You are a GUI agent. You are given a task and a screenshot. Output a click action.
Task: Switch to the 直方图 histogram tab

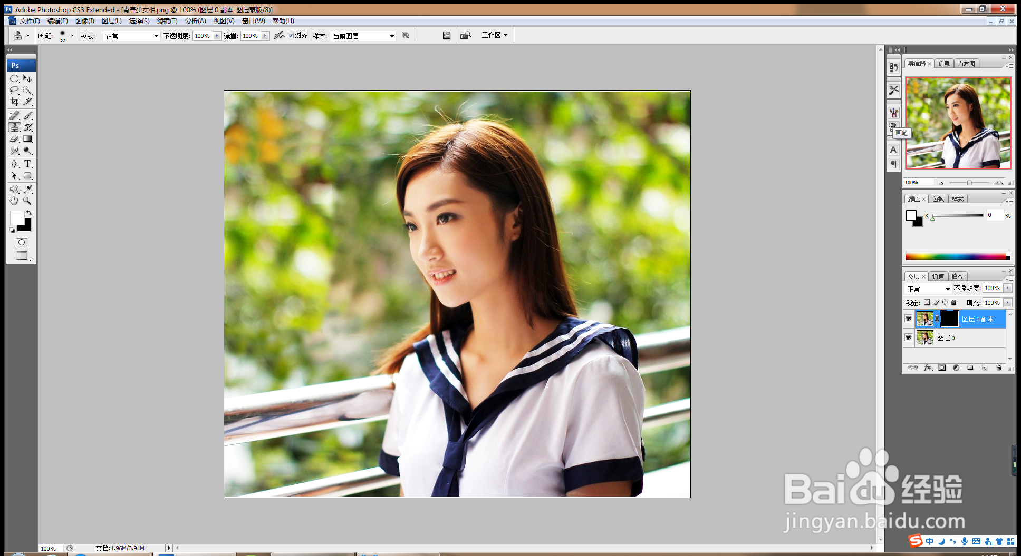(967, 64)
